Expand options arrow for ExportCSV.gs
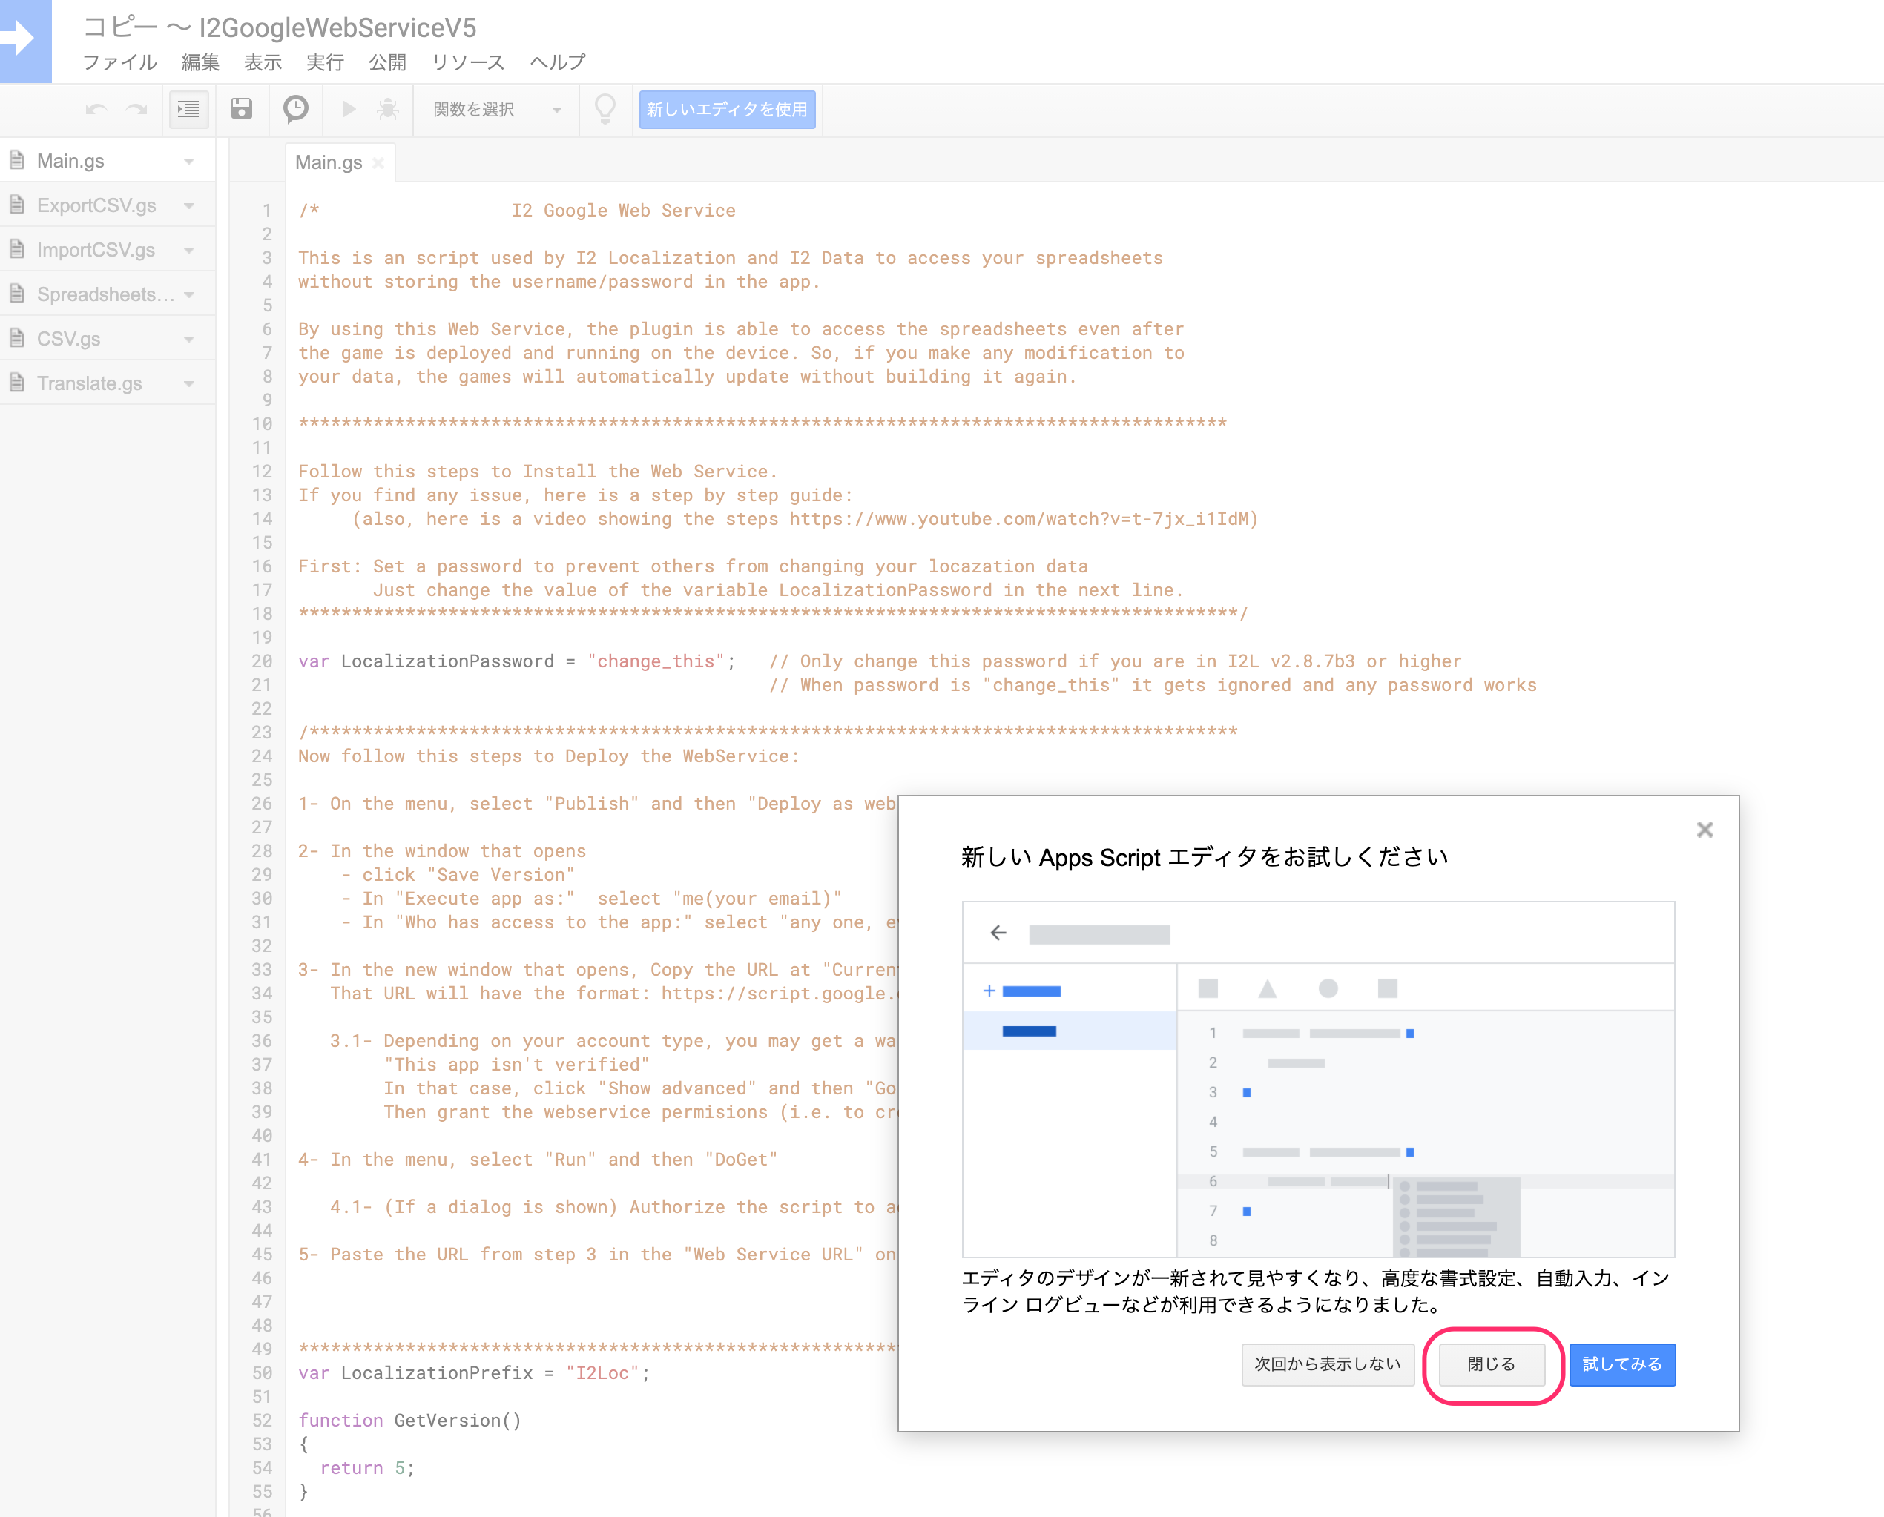The width and height of the screenshot is (1884, 1517). pos(189,206)
